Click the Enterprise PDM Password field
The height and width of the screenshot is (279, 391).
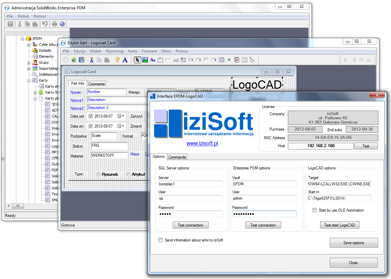(264, 214)
